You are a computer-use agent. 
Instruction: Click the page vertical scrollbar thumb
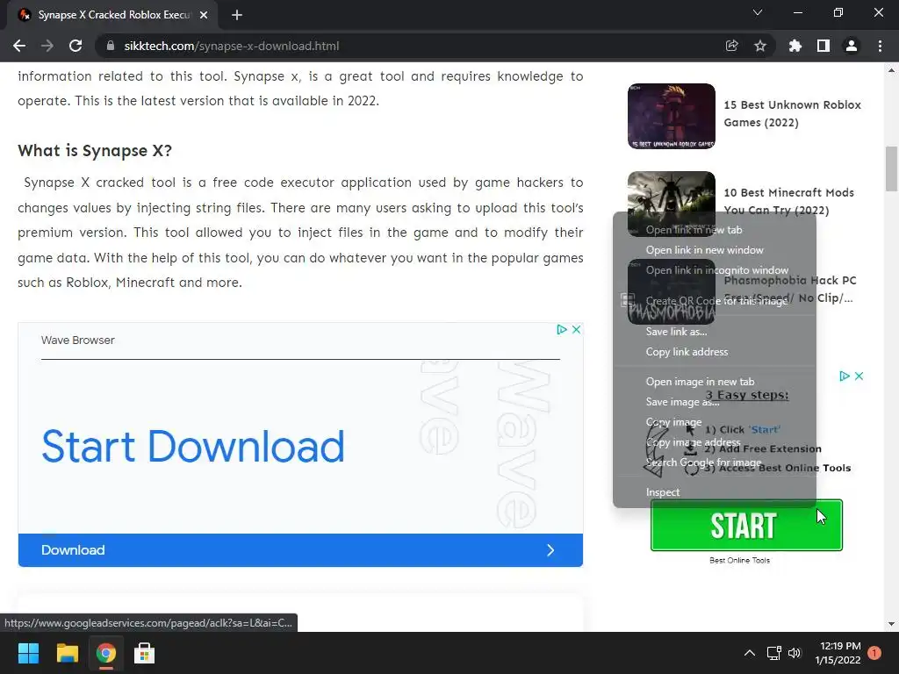[891, 169]
